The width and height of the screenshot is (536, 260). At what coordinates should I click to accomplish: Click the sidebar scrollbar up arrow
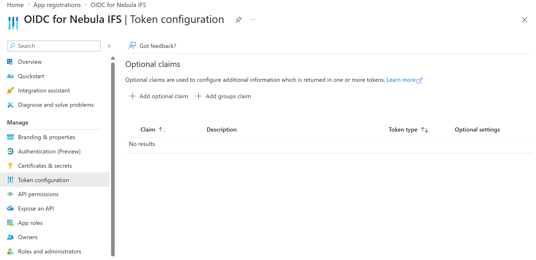coord(113,58)
